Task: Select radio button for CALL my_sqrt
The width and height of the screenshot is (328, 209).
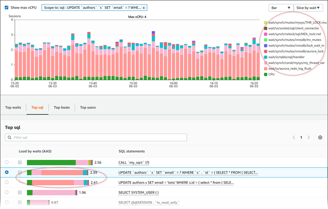Action: [x=7, y=163]
